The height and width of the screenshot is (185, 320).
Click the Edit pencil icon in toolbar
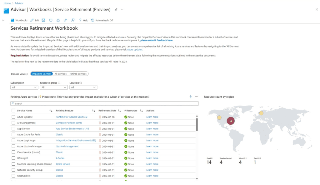pos(32,20)
